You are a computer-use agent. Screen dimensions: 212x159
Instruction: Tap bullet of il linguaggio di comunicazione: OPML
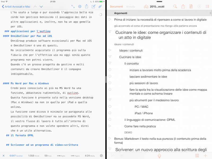point(110,120)
